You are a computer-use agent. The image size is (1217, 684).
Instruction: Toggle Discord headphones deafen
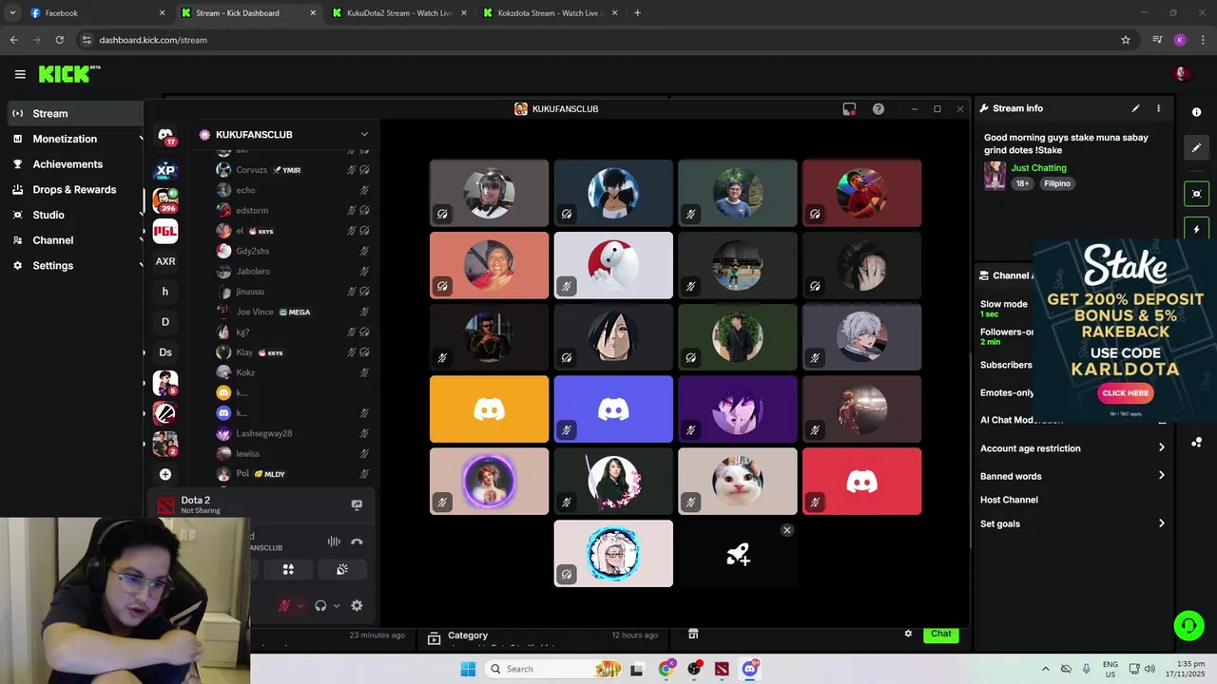point(320,605)
